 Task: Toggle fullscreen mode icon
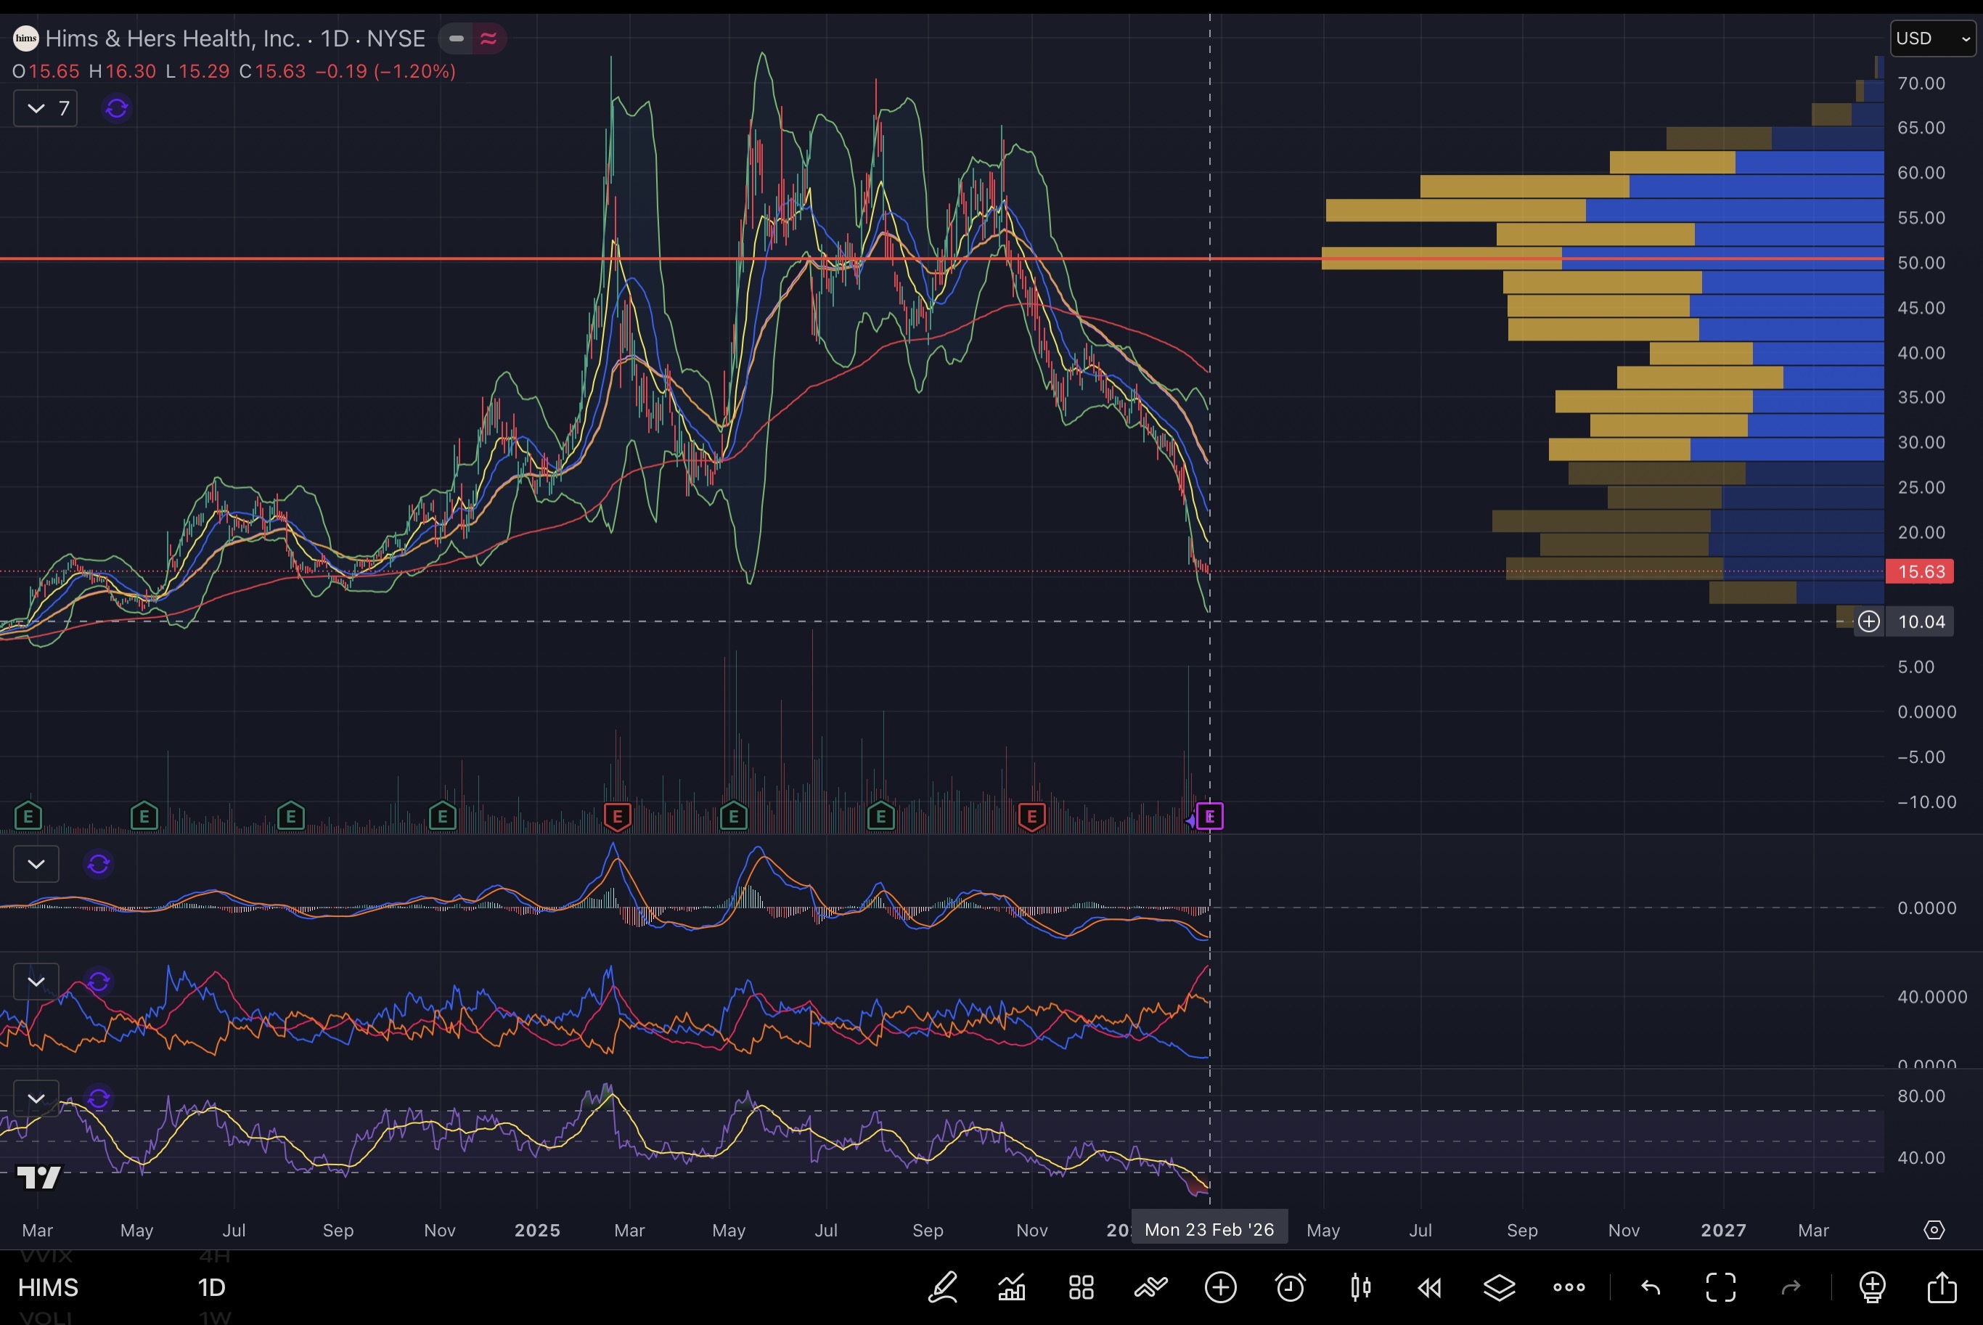click(x=1720, y=1287)
